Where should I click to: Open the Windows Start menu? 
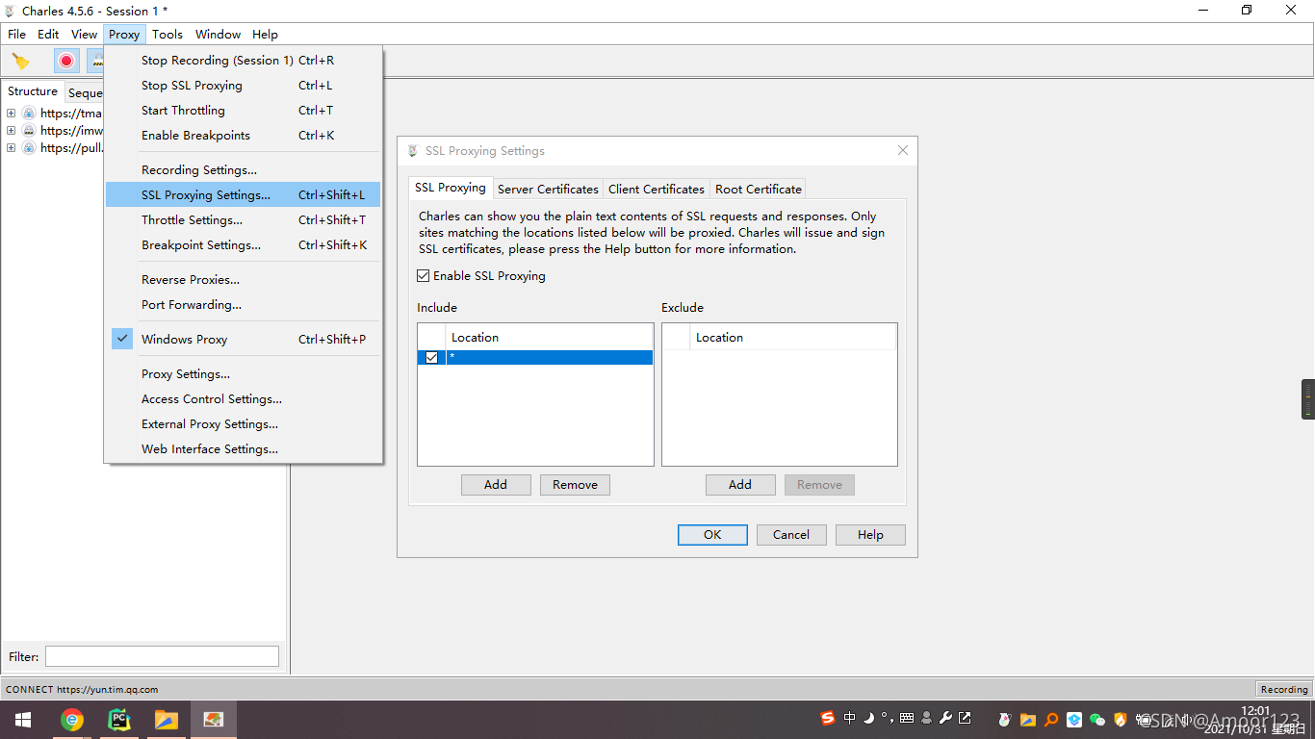(x=23, y=720)
